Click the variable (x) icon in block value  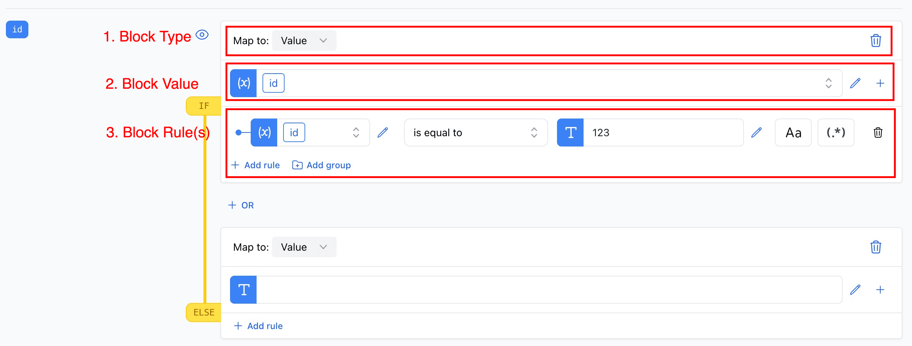coord(243,83)
